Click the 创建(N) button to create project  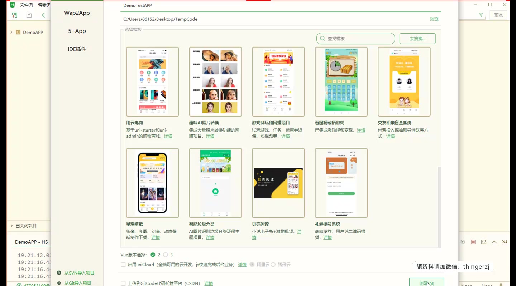pos(426,283)
